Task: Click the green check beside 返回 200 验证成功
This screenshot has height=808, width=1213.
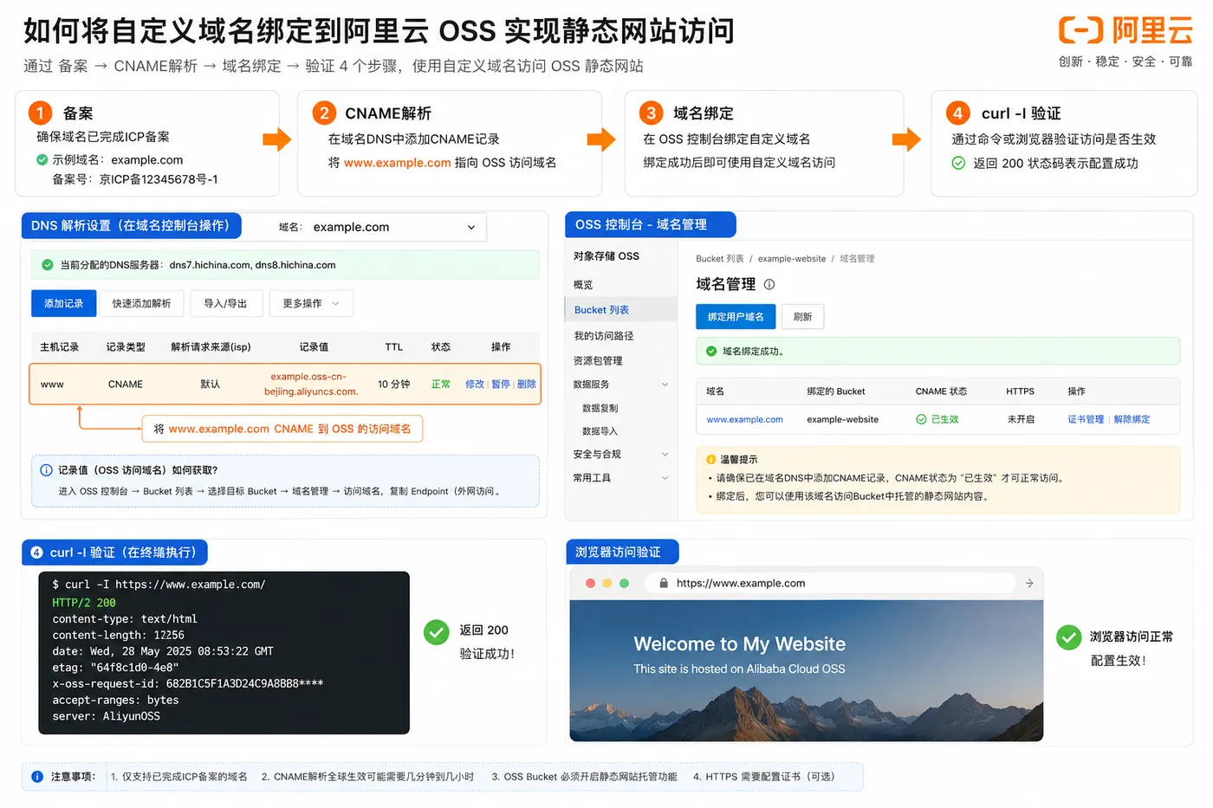Action: [x=436, y=632]
